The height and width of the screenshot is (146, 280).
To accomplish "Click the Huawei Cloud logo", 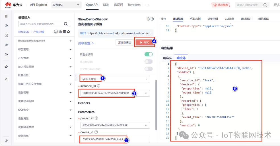I will [x=14, y=5].
